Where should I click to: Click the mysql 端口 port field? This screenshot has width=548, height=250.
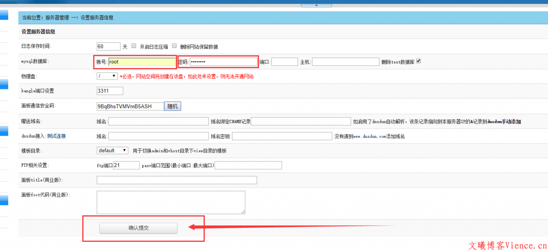point(285,62)
